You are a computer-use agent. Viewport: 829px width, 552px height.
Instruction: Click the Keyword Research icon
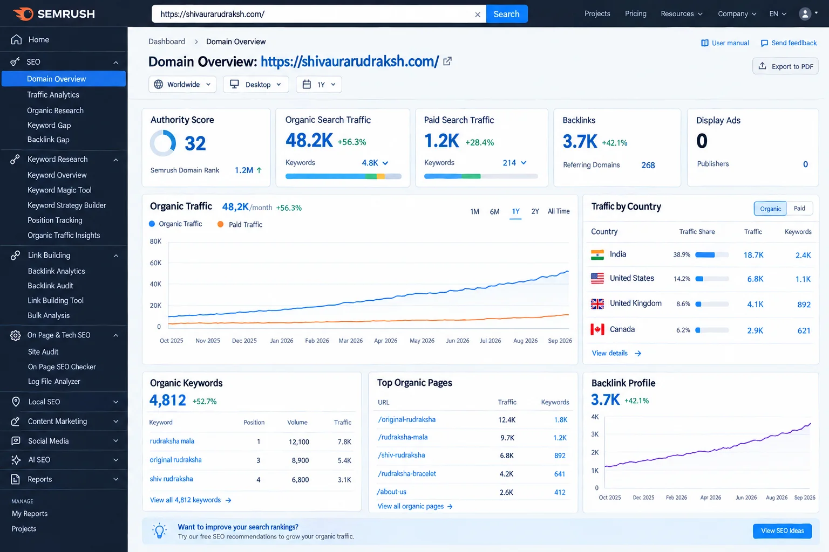click(15, 160)
